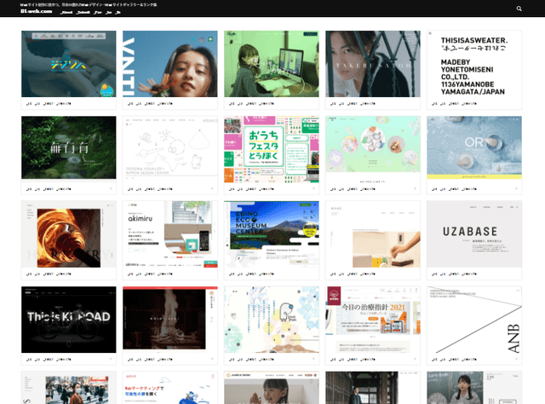Click Website link under UZABASE card
Screen dimensions: 545x404
tap(469, 274)
